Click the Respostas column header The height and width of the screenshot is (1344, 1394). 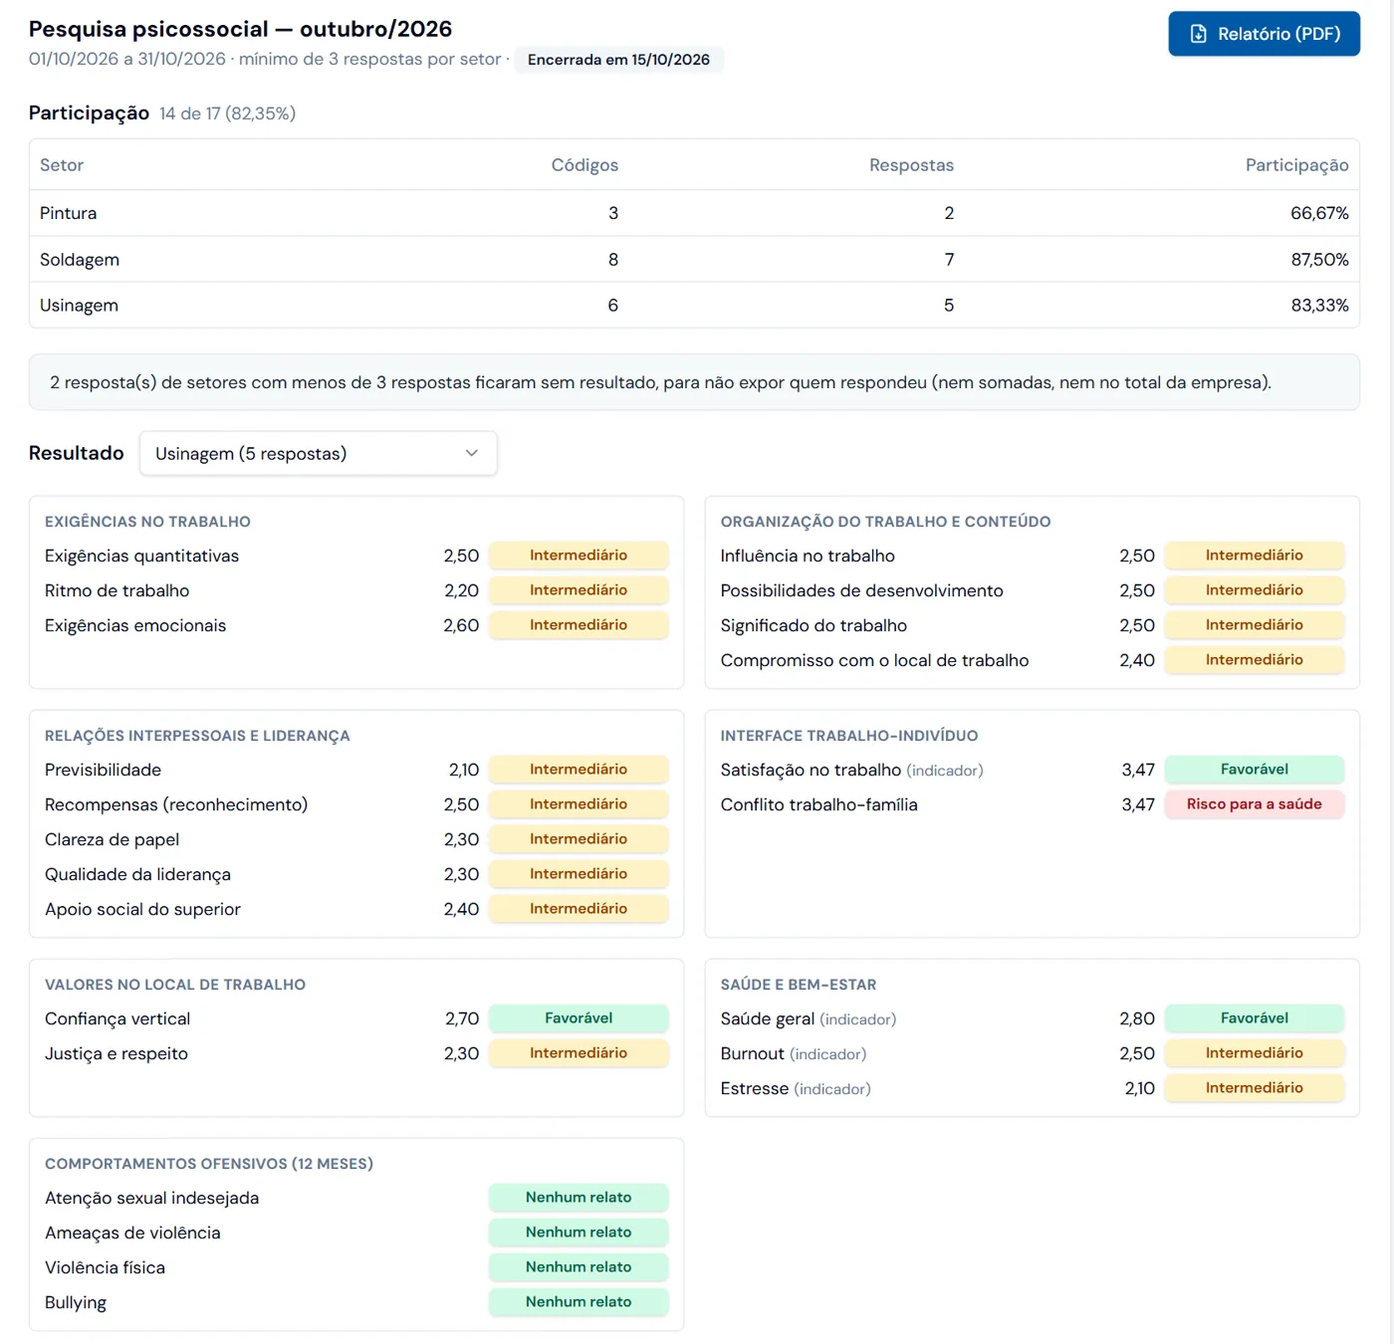[x=911, y=165]
